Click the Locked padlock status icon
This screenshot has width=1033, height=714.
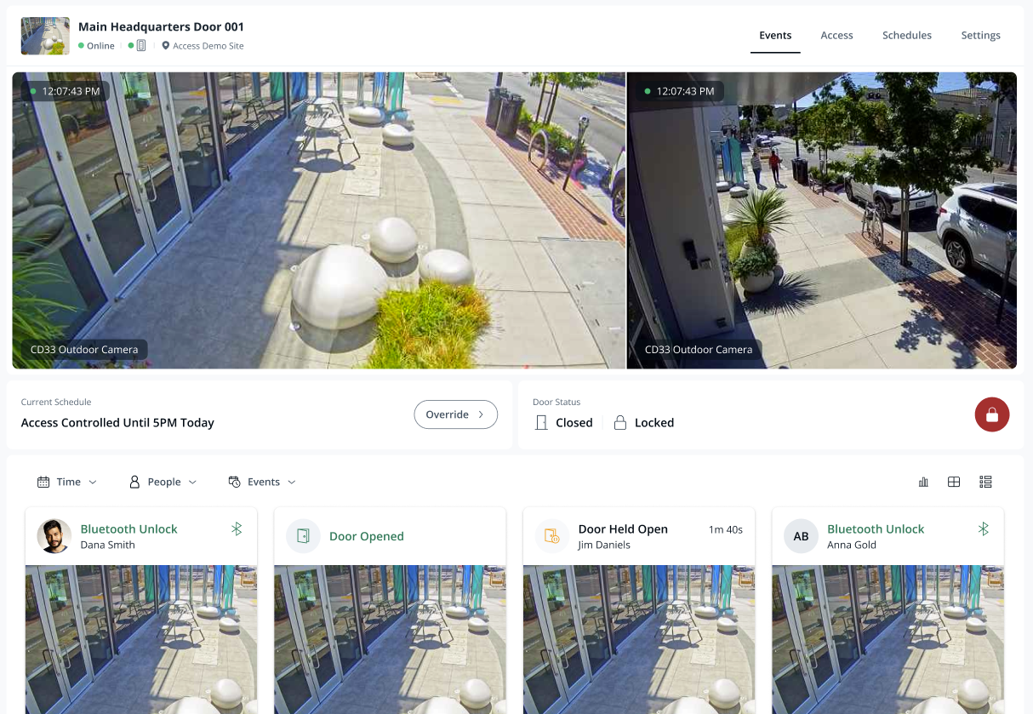point(620,423)
